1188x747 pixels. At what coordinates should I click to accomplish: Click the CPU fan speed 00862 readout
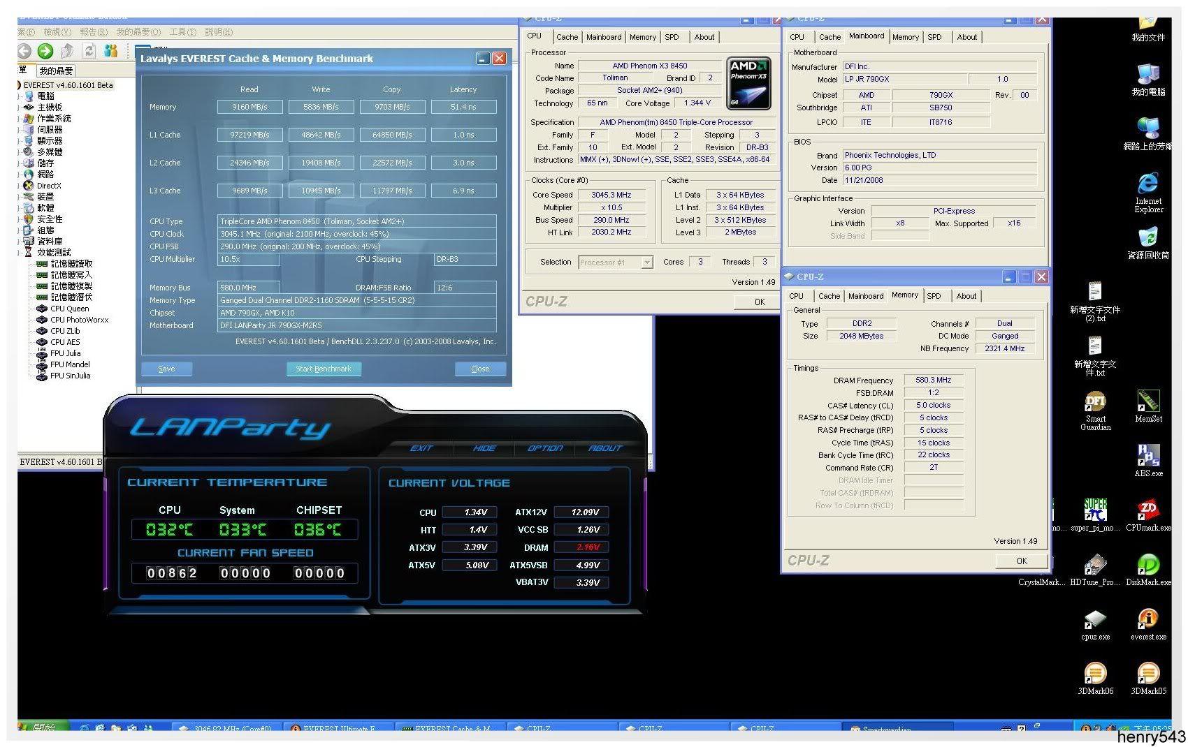(x=171, y=573)
